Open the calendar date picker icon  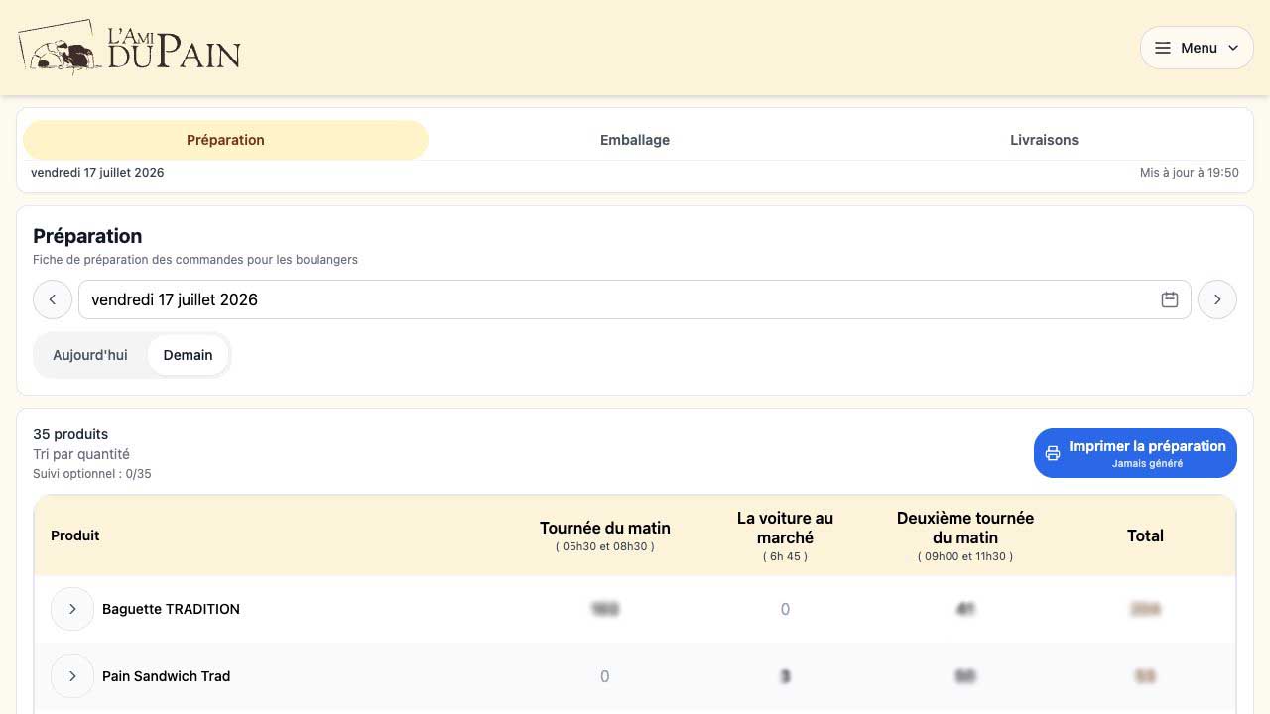(x=1170, y=299)
